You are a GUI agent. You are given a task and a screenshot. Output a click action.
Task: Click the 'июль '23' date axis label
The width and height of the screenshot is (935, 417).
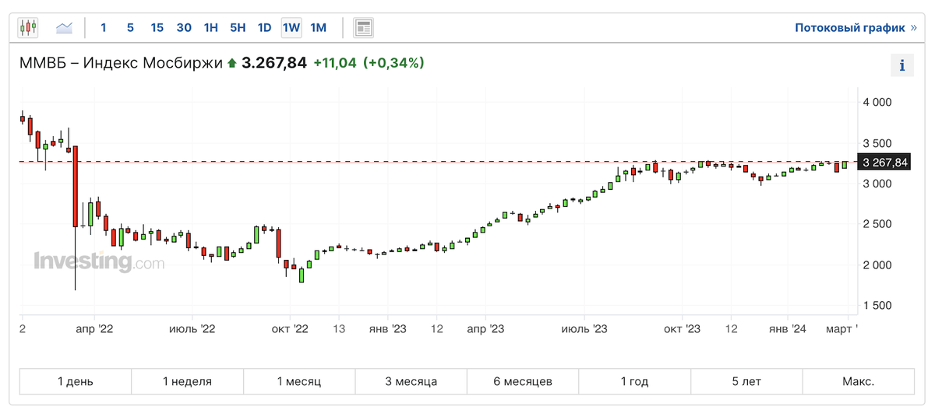(584, 329)
